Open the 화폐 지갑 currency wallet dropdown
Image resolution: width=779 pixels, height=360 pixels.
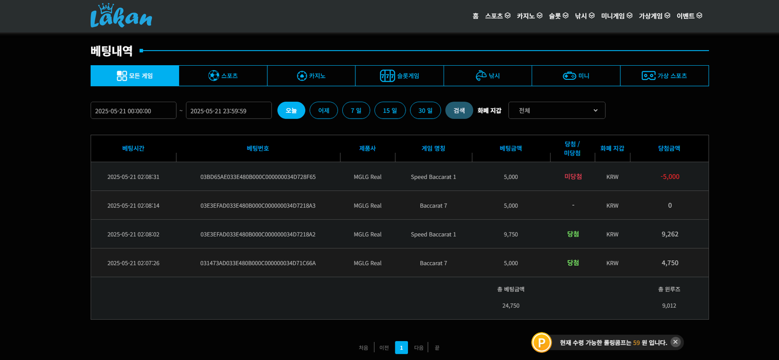[x=556, y=110]
